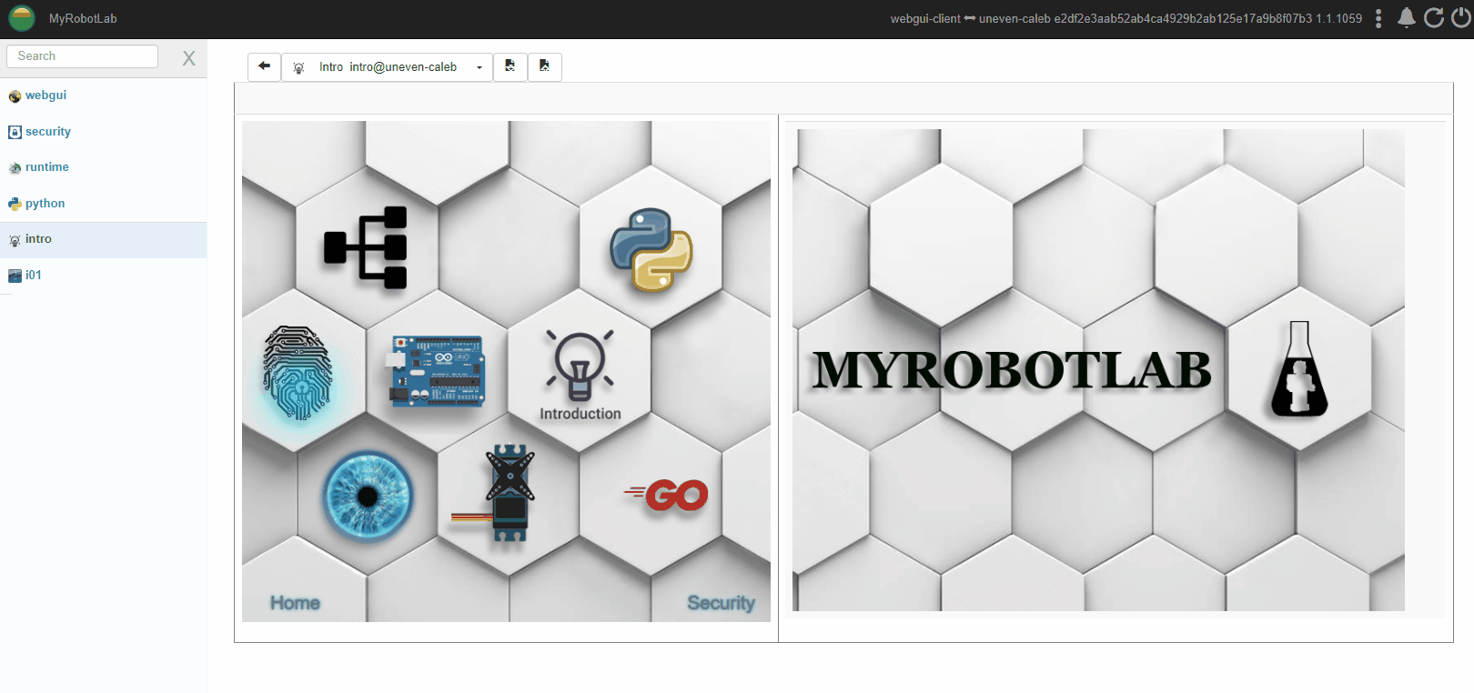The image size is (1474, 693).
Task: Click the Security link on the image
Action: tap(720, 603)
